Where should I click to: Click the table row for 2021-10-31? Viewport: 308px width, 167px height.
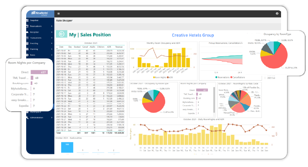coord(90,130)
